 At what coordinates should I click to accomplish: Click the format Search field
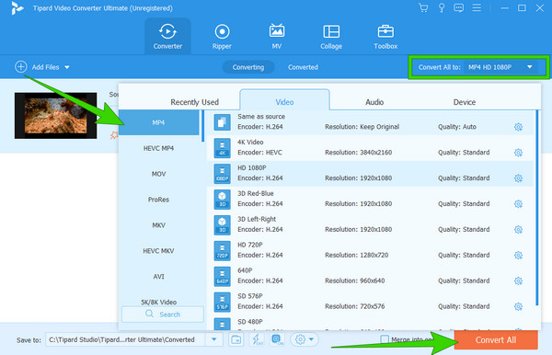(163, 315)
